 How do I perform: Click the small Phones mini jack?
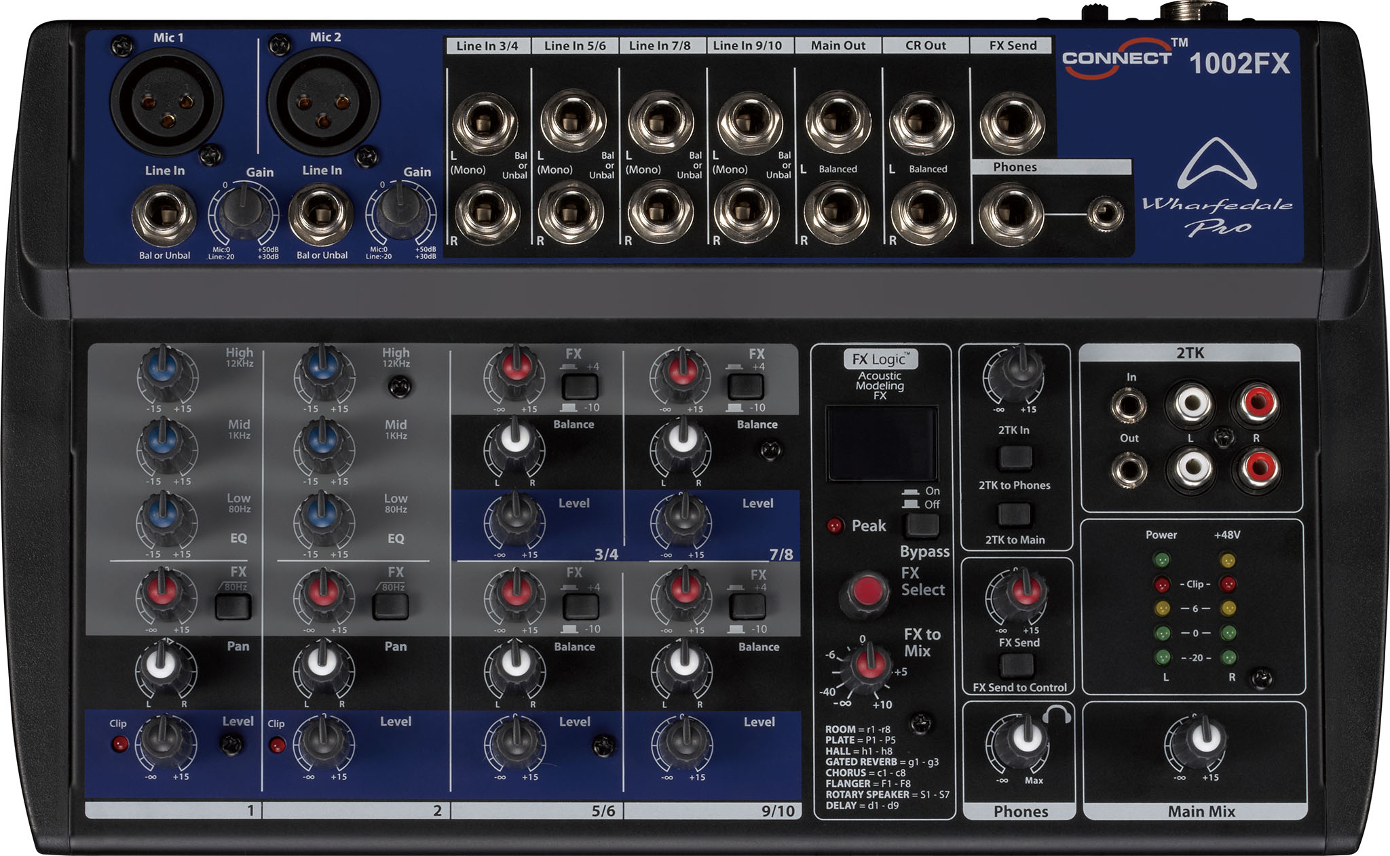coord(1106,215)
